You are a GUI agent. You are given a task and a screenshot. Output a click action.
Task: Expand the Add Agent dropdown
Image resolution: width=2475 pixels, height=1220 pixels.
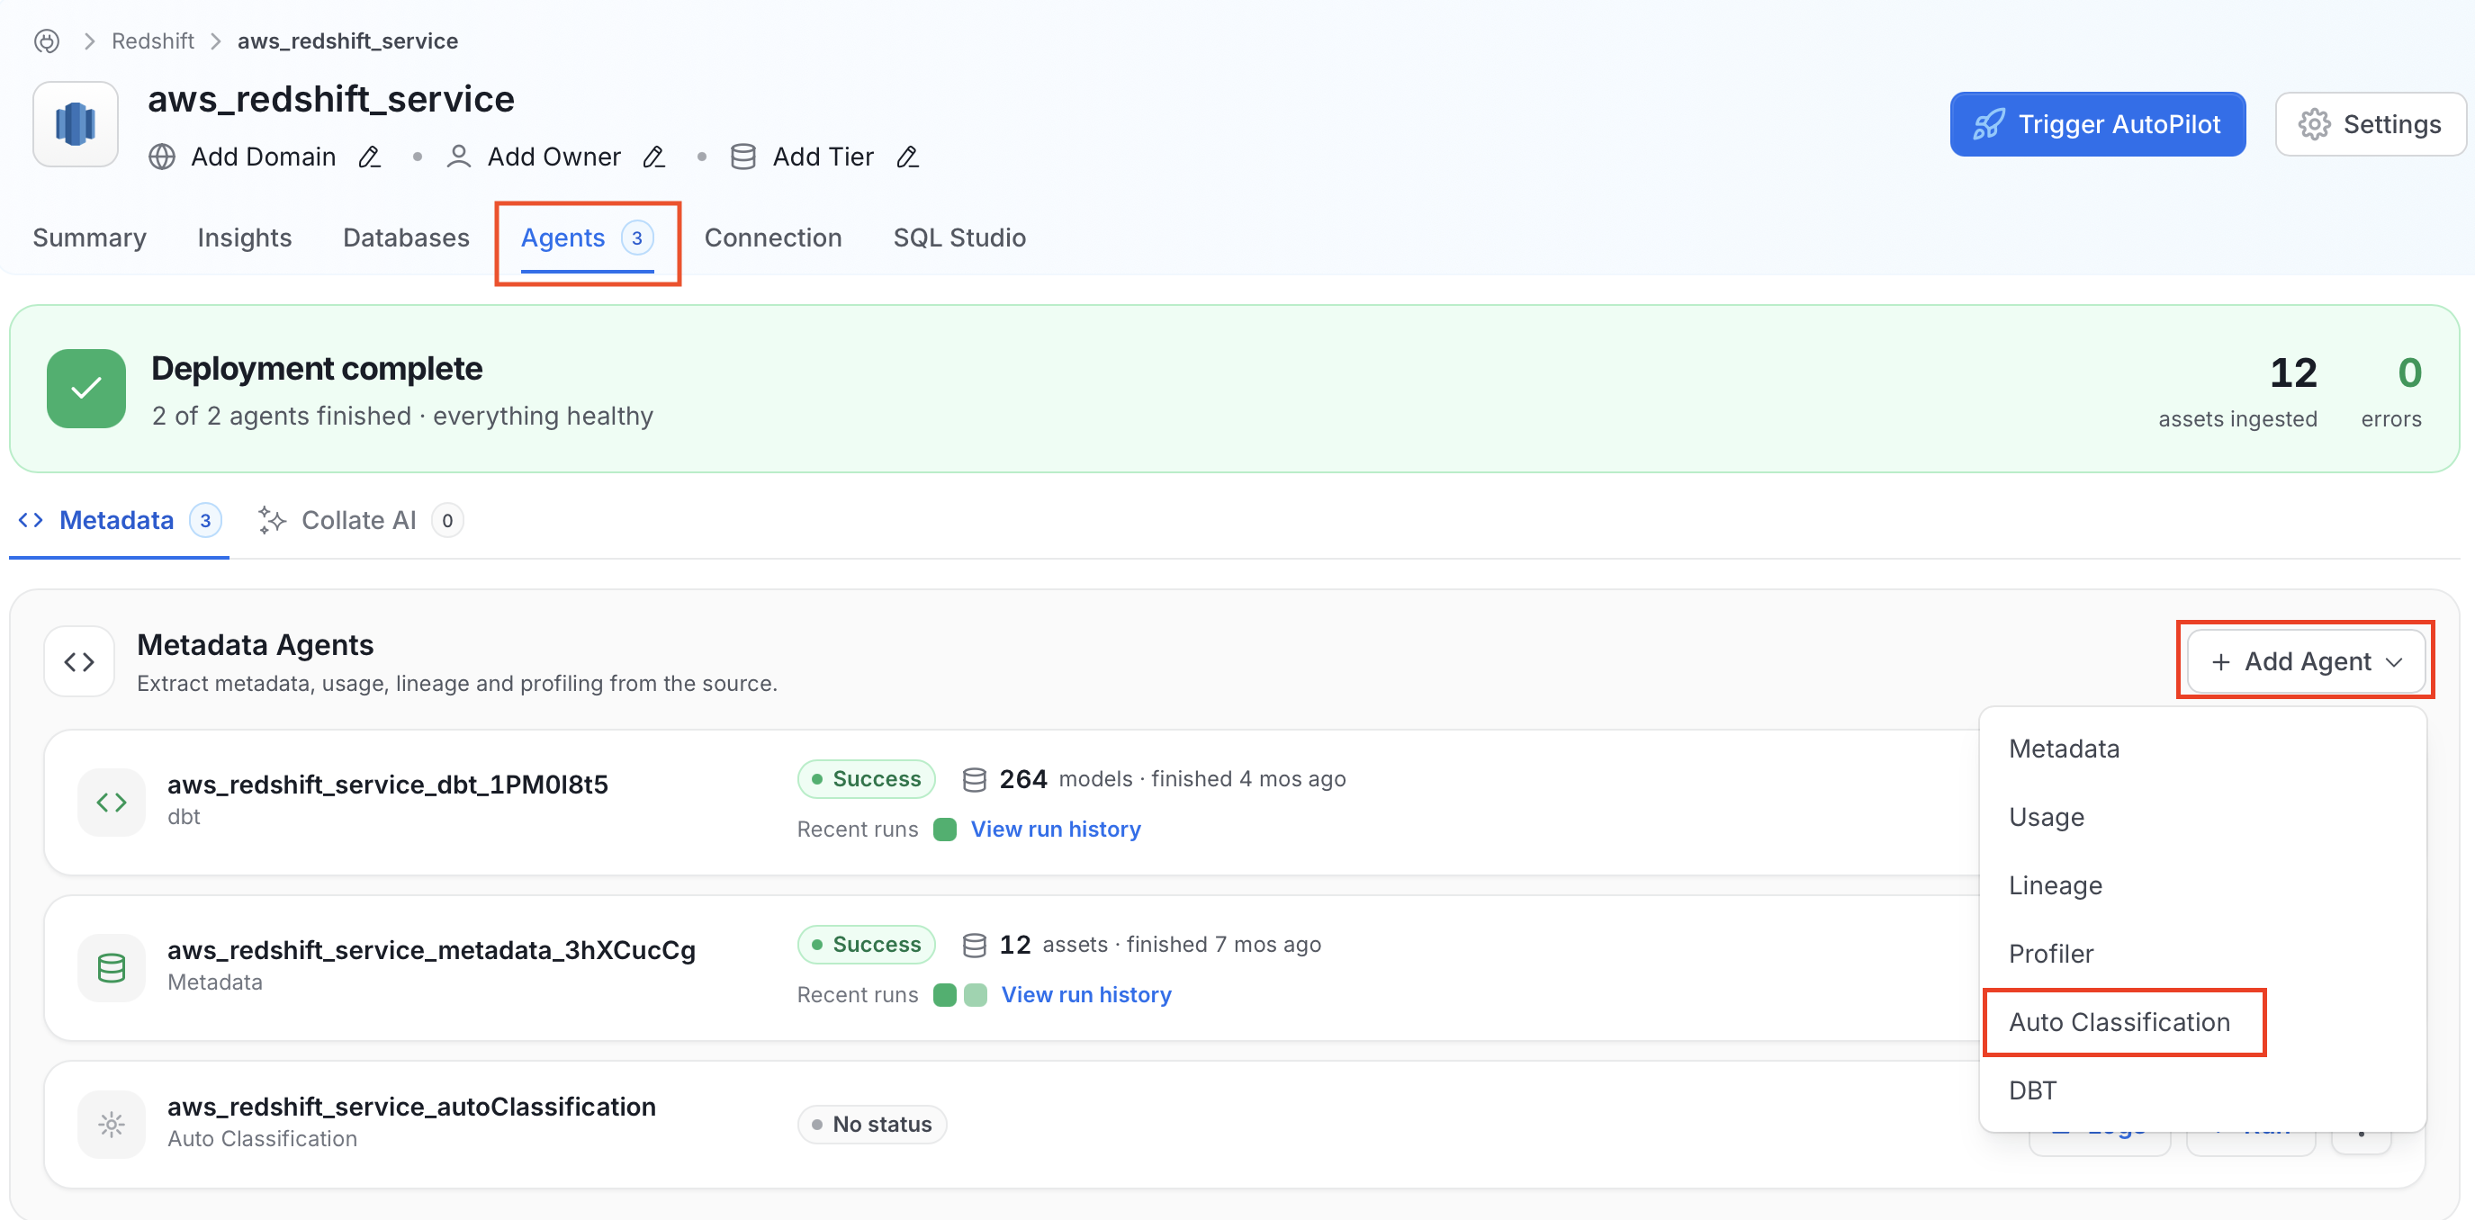point(2306,661)
